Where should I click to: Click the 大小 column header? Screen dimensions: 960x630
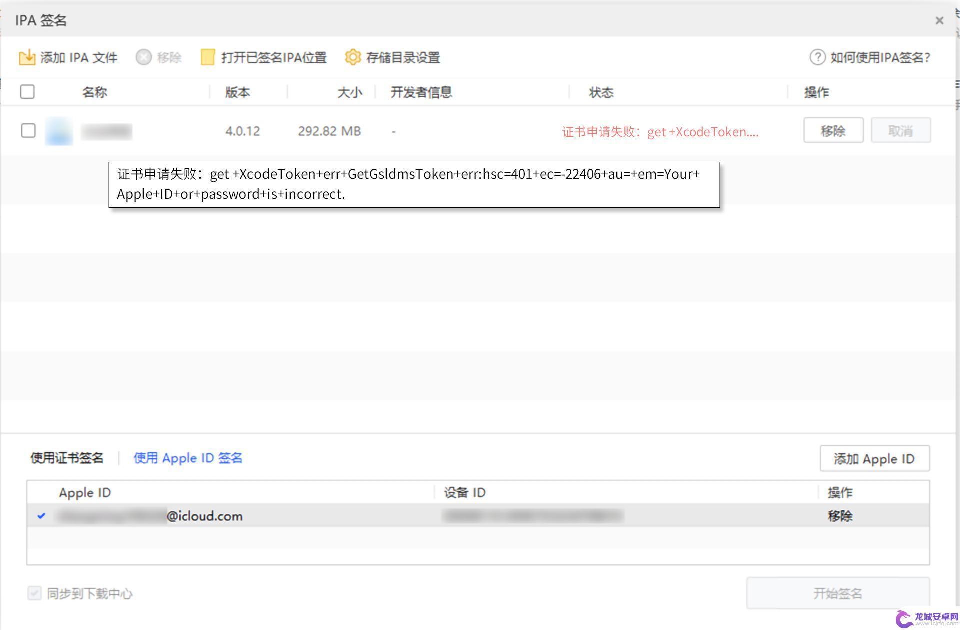(349, 92)
